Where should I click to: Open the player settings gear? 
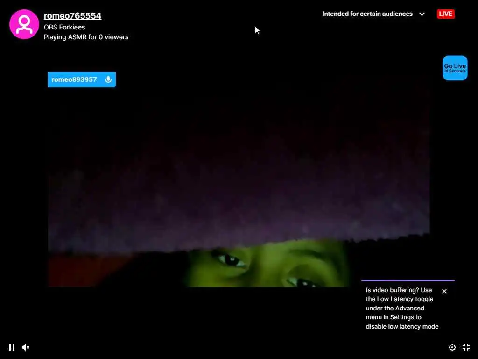(x=452, y=347)
